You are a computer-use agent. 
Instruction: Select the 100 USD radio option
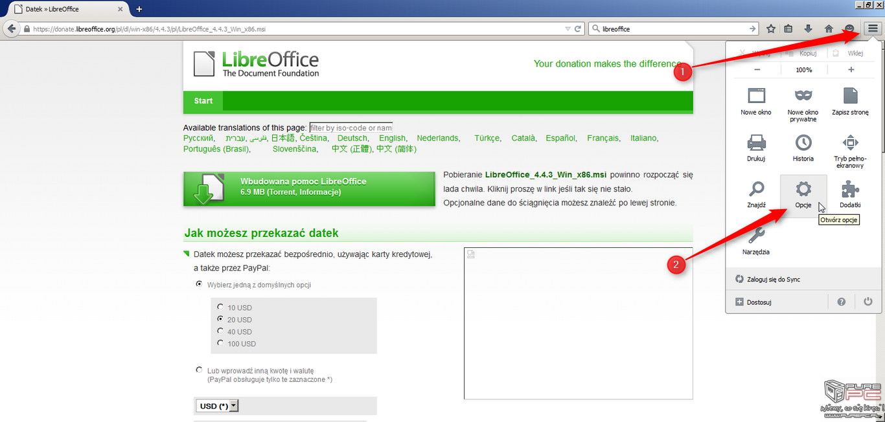click(x=221, y=343)
